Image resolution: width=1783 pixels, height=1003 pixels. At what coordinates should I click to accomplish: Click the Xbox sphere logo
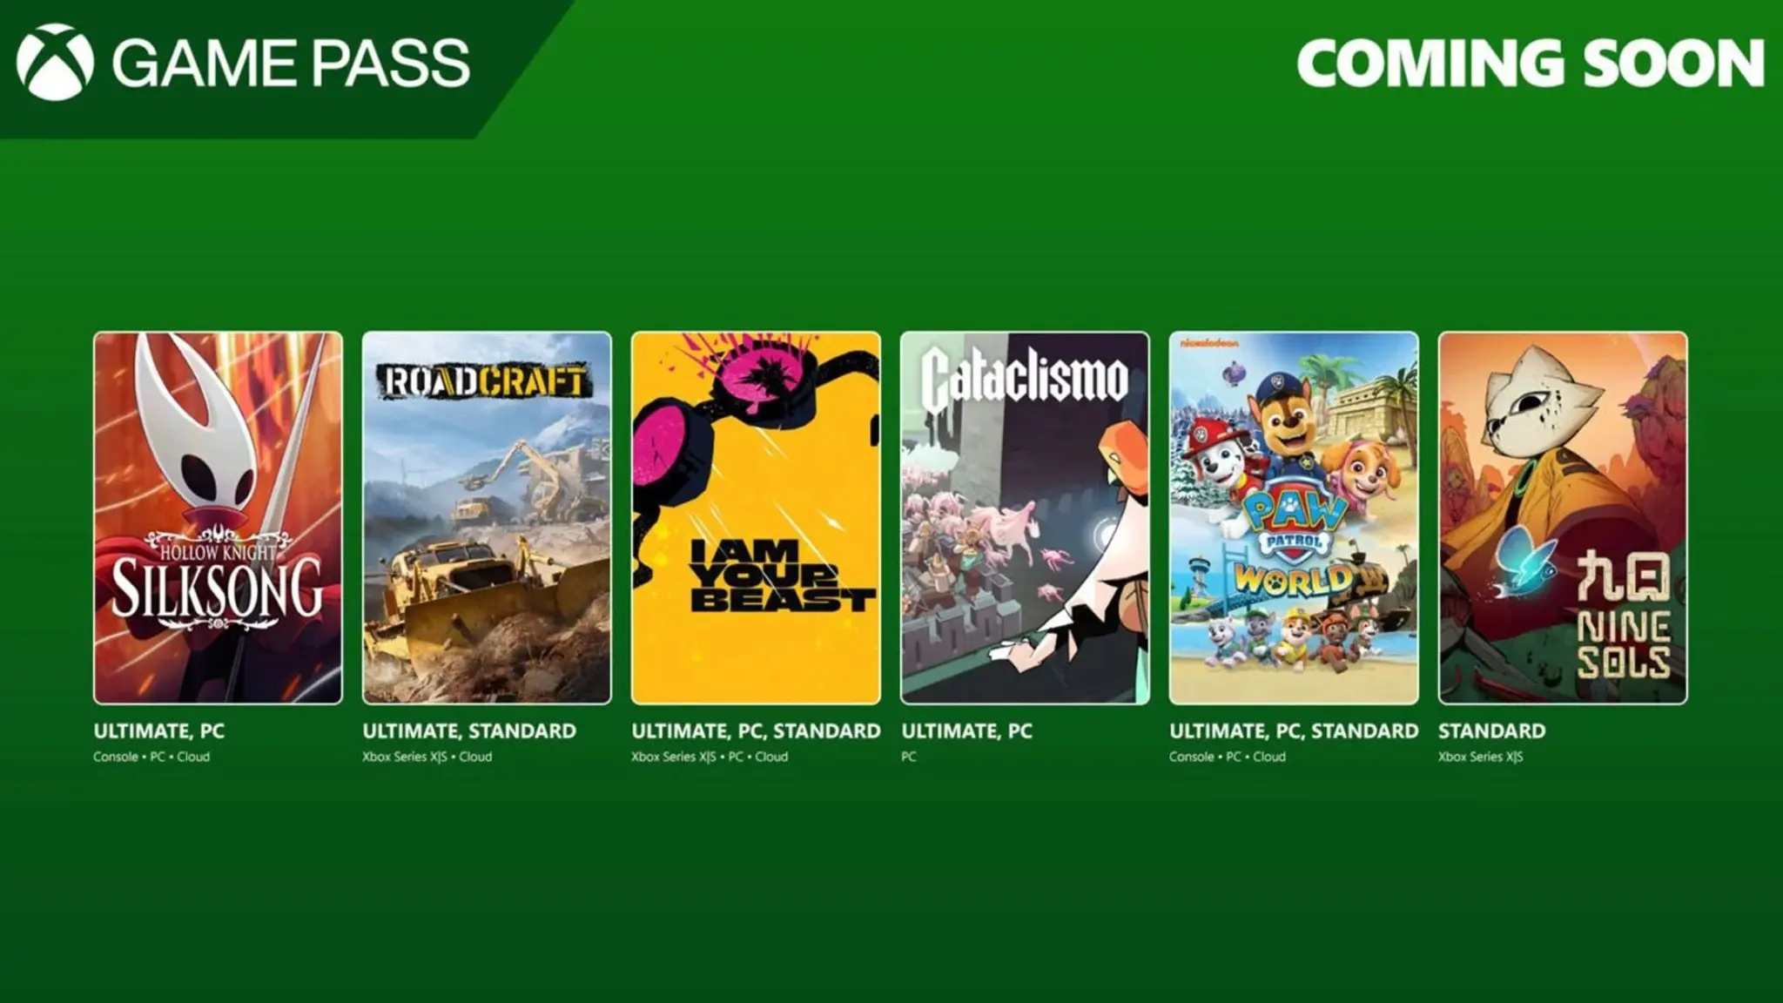pyautogui.click(x=55, y=63)
